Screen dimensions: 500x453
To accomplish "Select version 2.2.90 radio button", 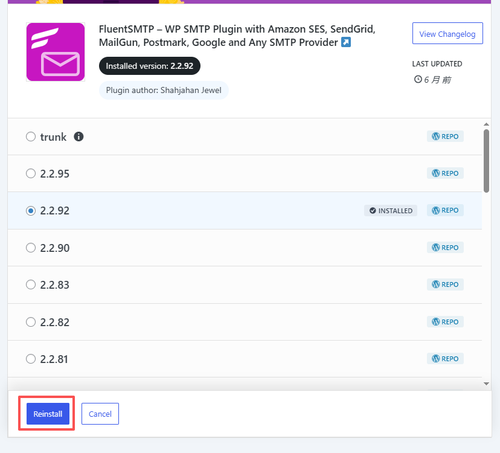I will (31, 248).
